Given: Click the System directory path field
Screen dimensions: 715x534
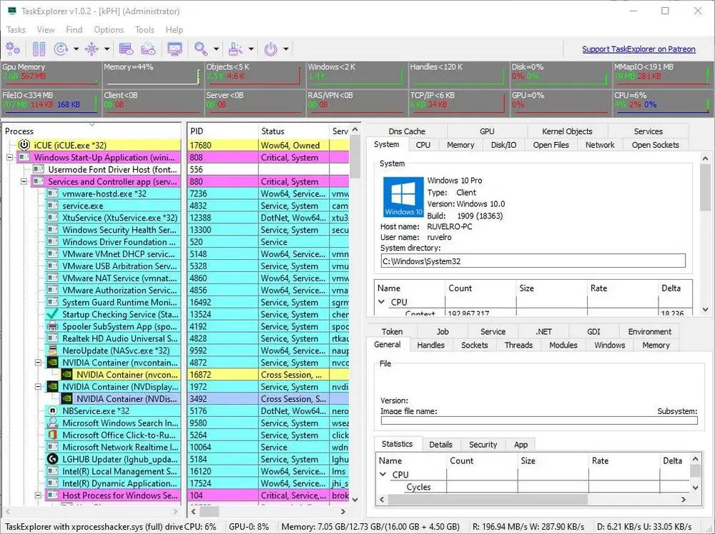Looking at the screenshot, I should 533,261.
